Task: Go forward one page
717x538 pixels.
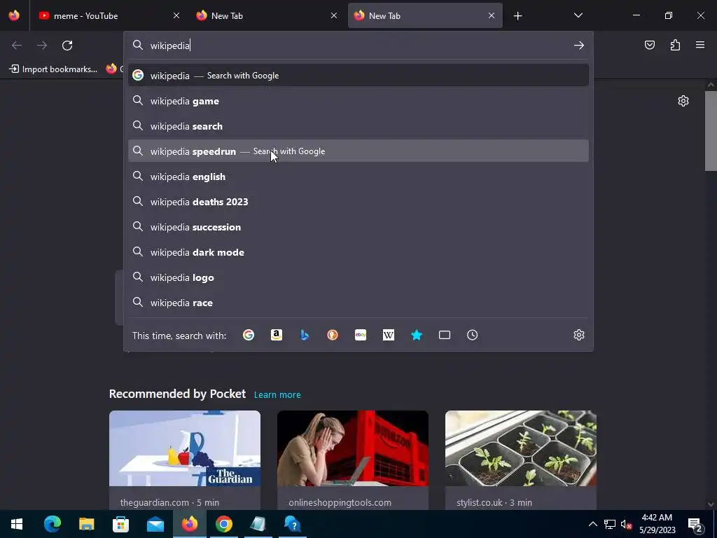Action: [x=42, y=46]
